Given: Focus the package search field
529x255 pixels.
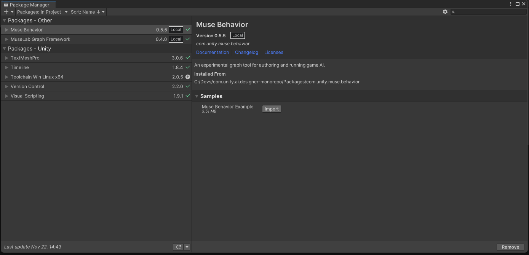Looking at the screenshot, I should [489, 12].
